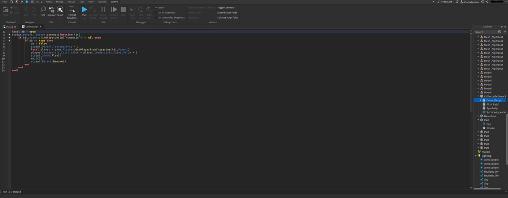Click the Select tool in Edit group
Image resolution: width=508 pixels, height=198 pixels.
[60, 10]
